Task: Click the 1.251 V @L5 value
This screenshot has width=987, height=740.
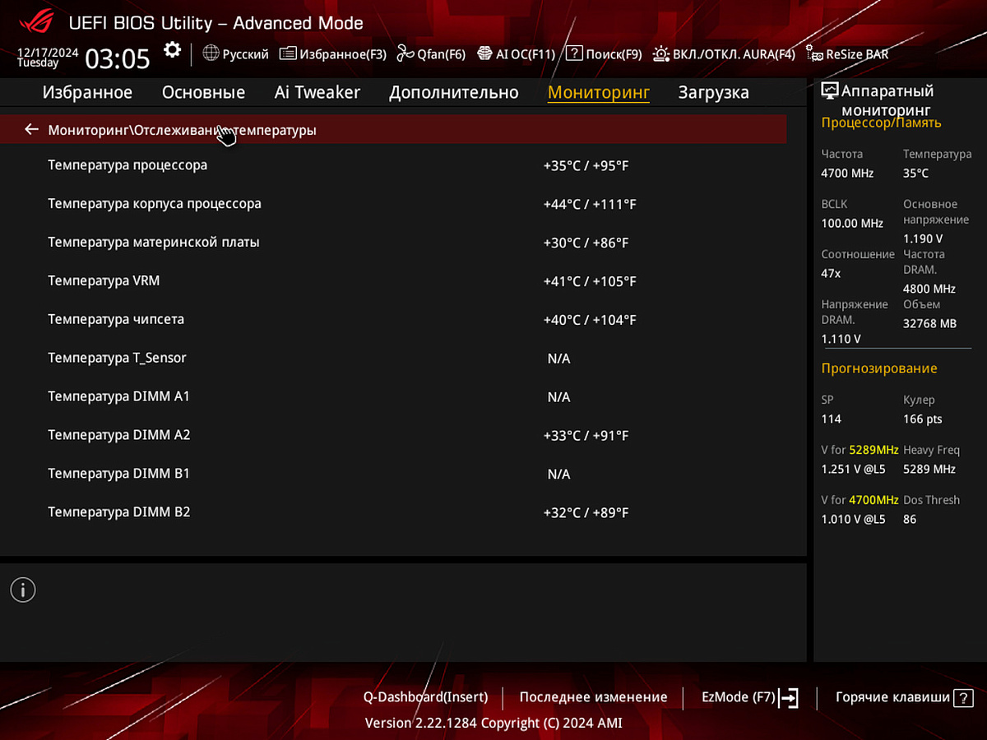Action: pyautogui.click(x=853, y=469)
